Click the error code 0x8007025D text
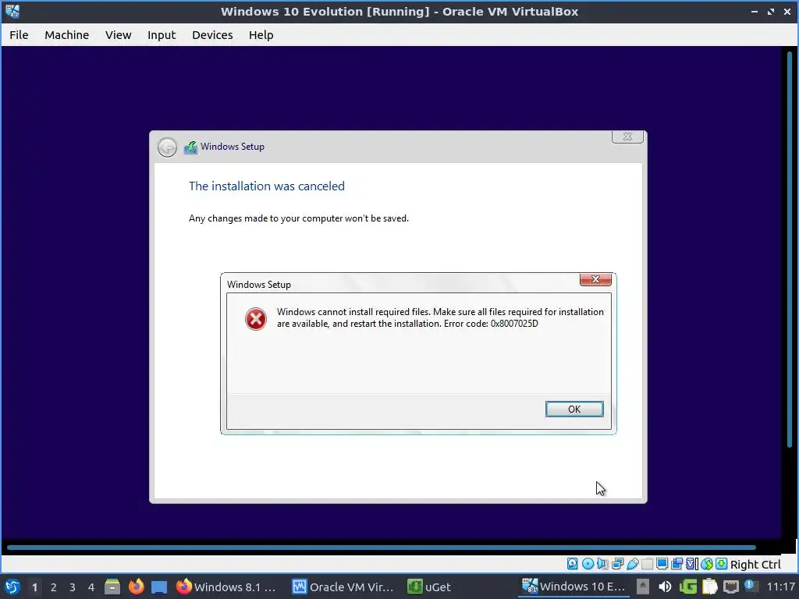799x599 pixels. click(514, 324)
